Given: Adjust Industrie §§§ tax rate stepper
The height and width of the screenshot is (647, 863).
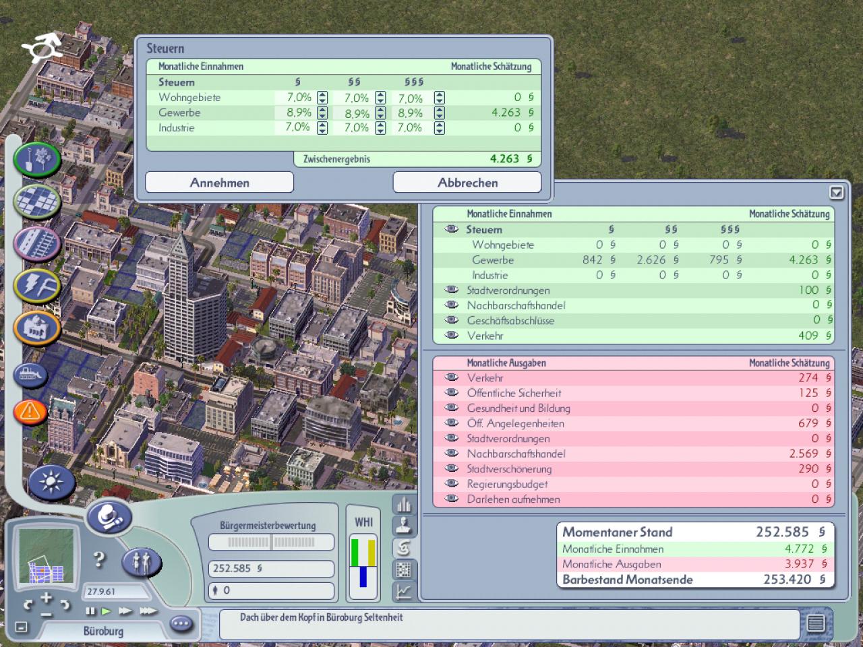Looking at the screenshot, I should pyautogui.click(x=440, y=127).
